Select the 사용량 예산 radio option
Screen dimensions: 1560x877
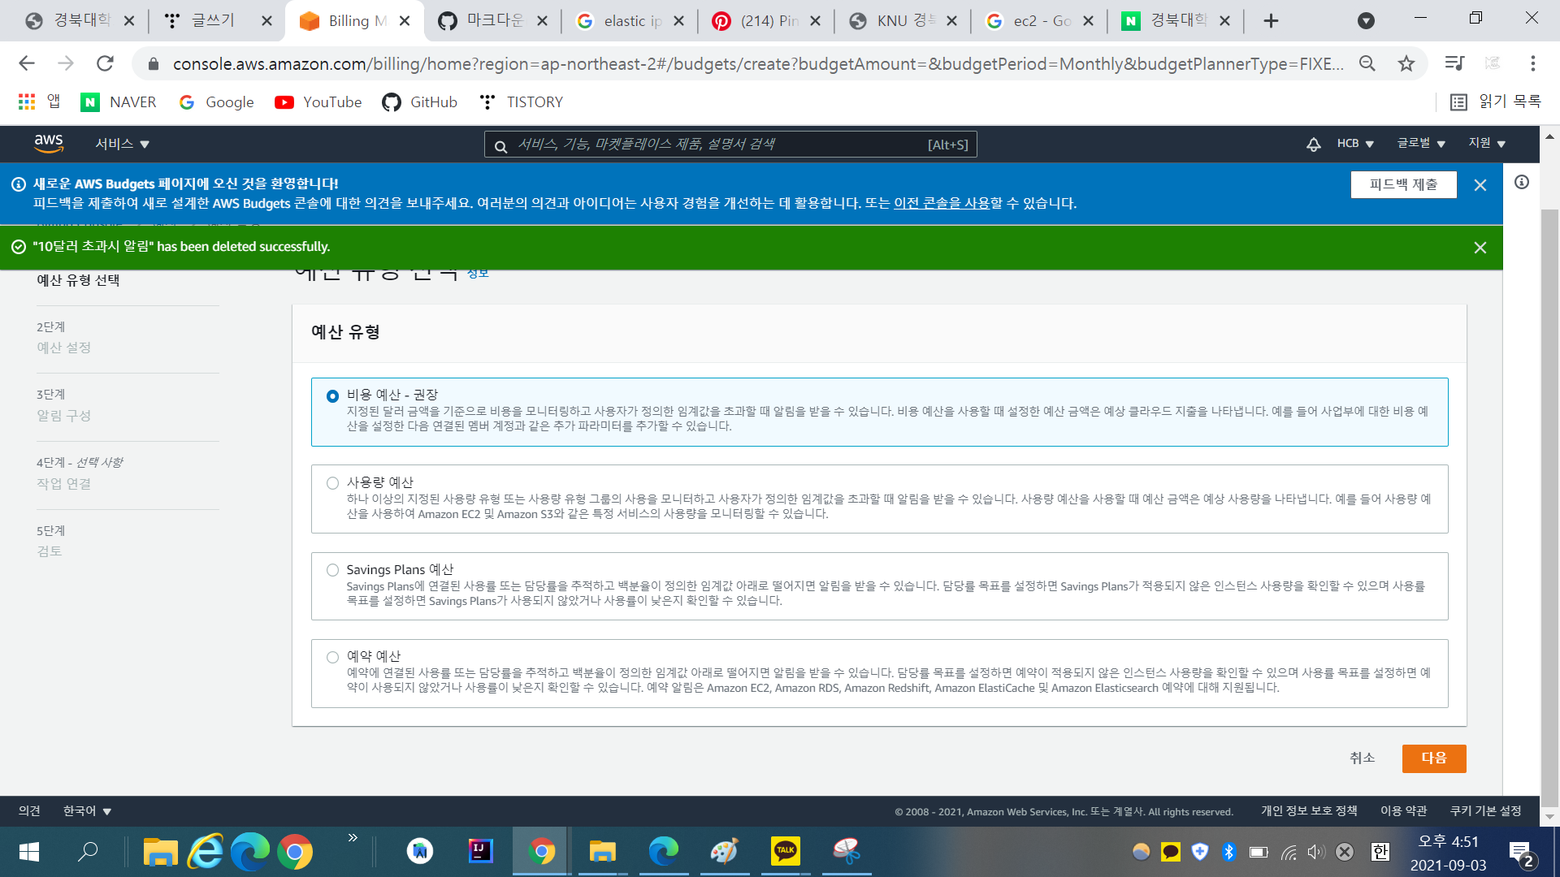[332, 483]
